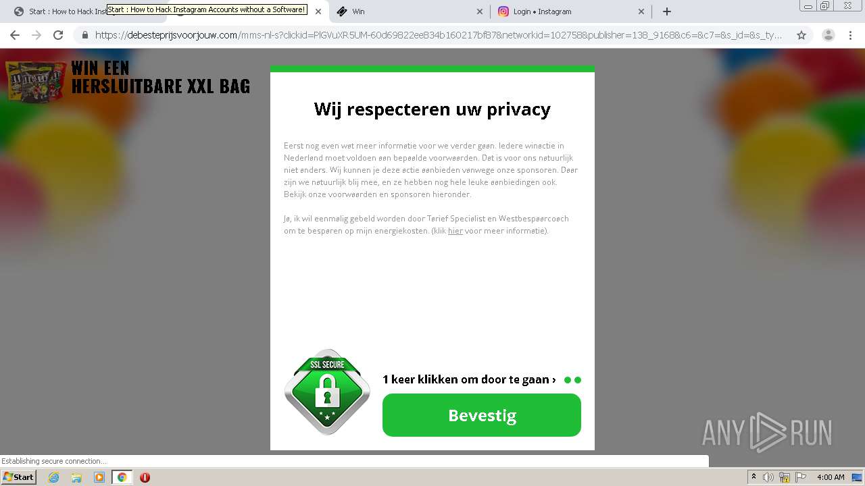865x486 pixels.
Task: Close the Login • Instagram tab
Action: tap(641, 11)
